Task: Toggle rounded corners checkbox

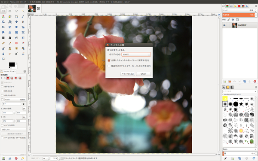Action: coord(2,91)
